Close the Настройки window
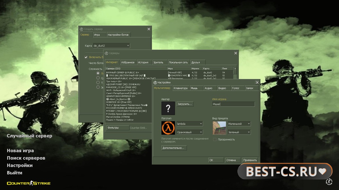Screen dimensions: 339x190 pos(257,83)
